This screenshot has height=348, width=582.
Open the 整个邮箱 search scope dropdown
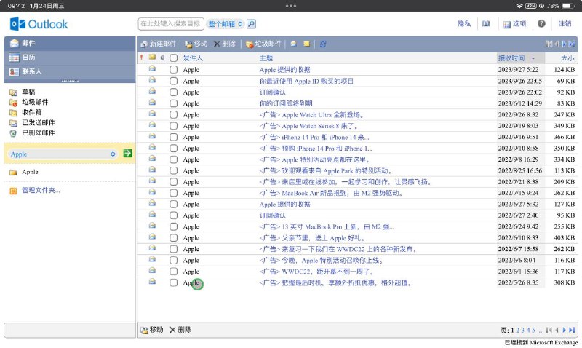tap(226, 24)
